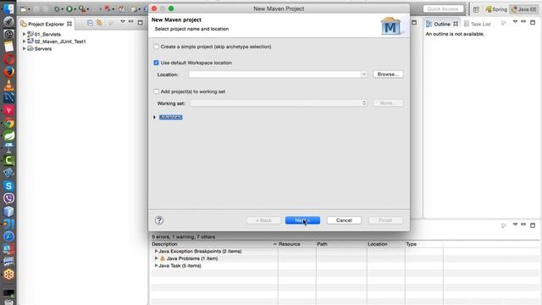Click the Back button
The image size is (542, 305).
click(263, 220)
